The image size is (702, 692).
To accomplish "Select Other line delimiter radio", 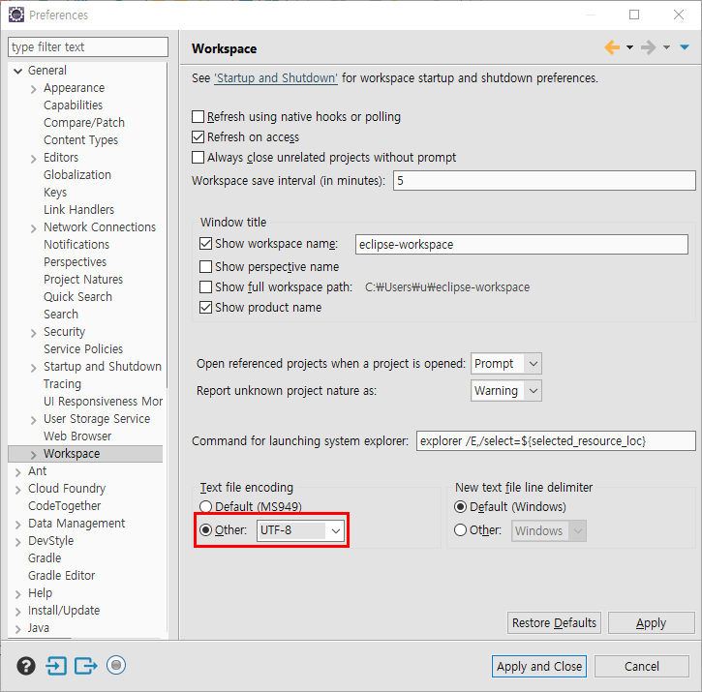I will tap(460, 530).
